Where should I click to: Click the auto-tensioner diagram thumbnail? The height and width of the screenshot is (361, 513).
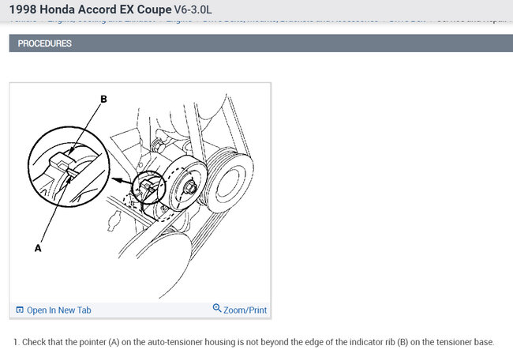(140, 194)
